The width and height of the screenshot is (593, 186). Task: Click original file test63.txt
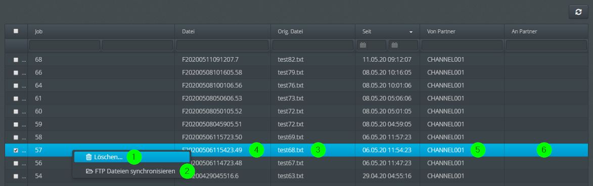click(291, 176)
